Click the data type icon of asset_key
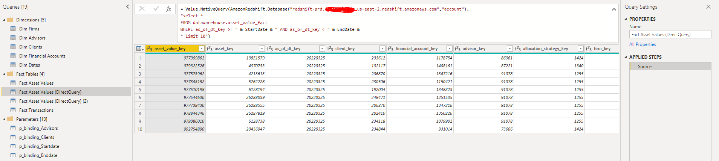Screen dimensions: 719x161 point(210,49)
